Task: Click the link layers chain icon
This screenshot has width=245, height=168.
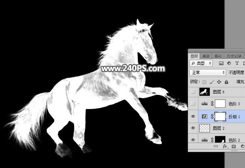Action: (216, 146)
